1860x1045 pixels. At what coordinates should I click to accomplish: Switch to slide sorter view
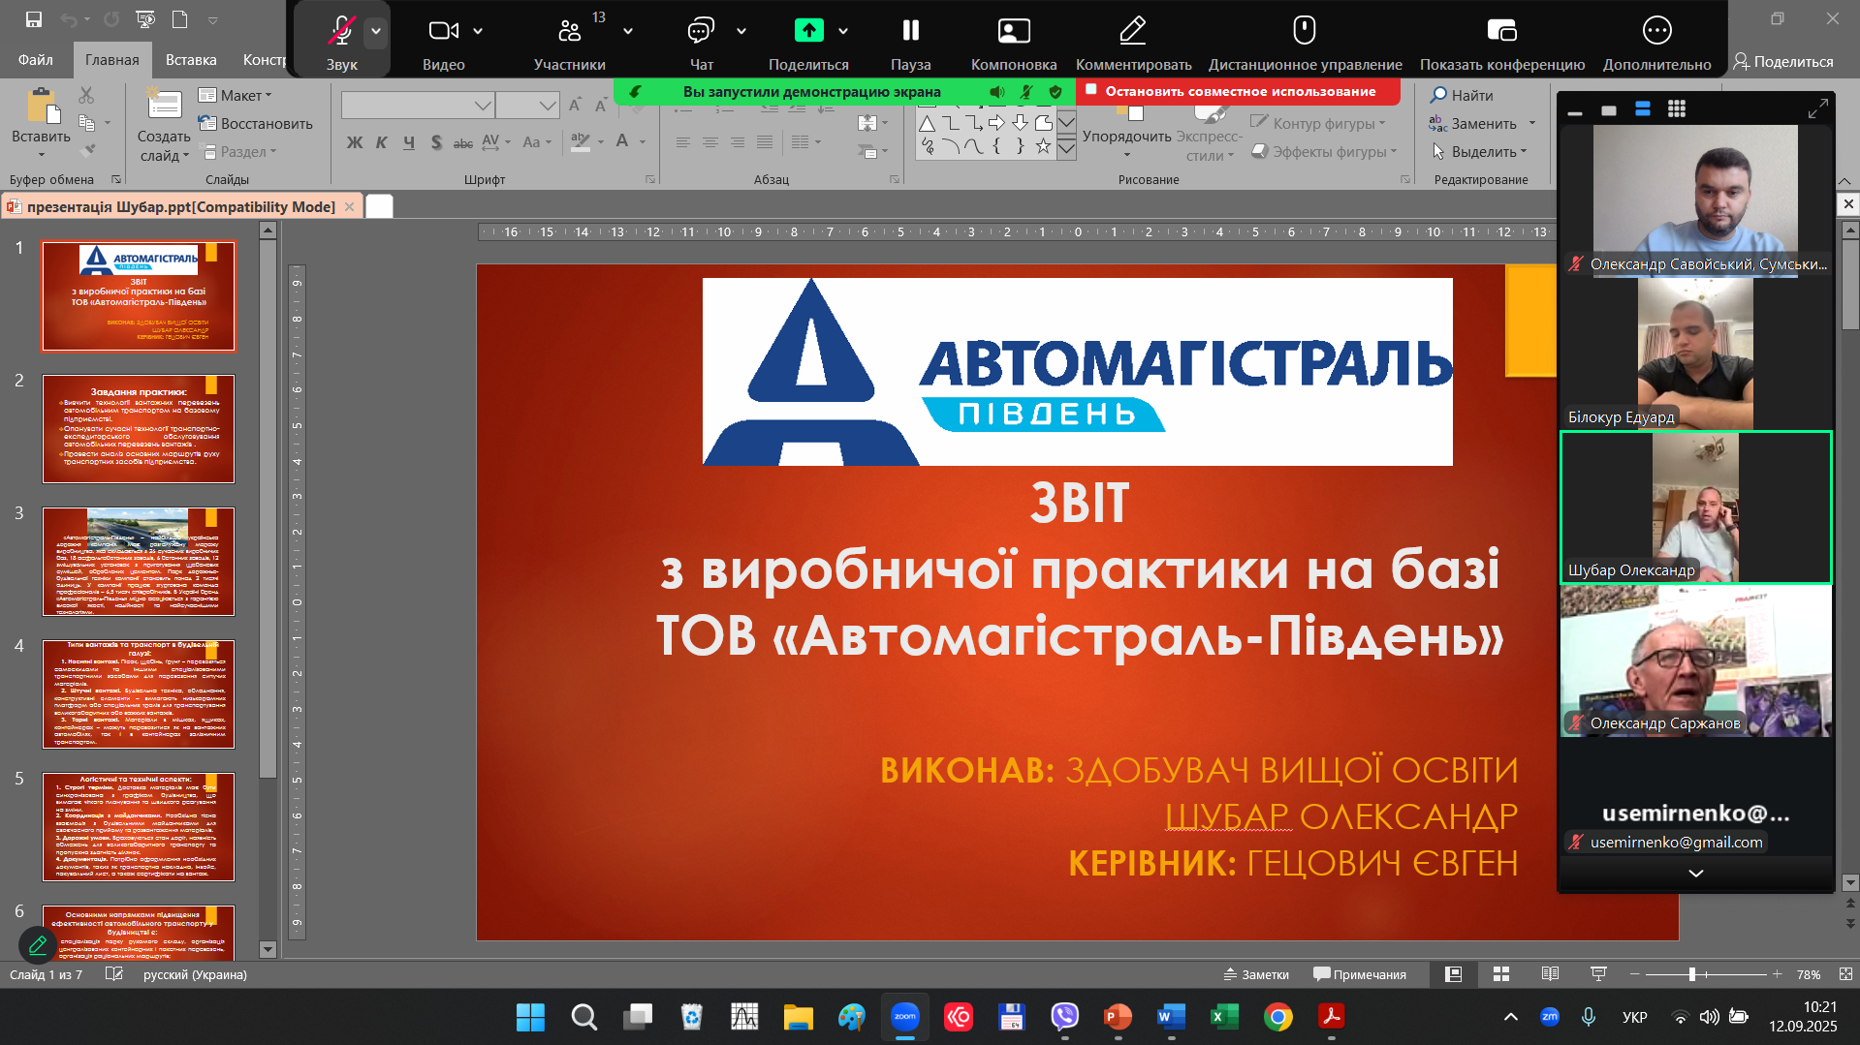pyautogui.click(x=1501, y=974)
